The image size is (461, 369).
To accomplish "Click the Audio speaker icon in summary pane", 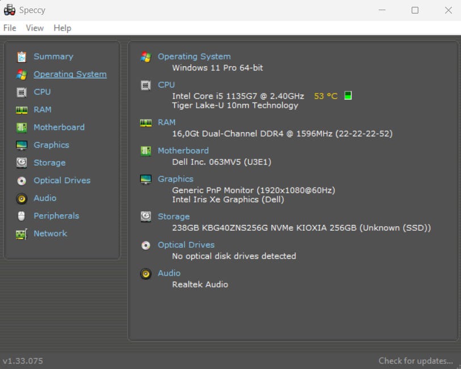I will 146,274.
